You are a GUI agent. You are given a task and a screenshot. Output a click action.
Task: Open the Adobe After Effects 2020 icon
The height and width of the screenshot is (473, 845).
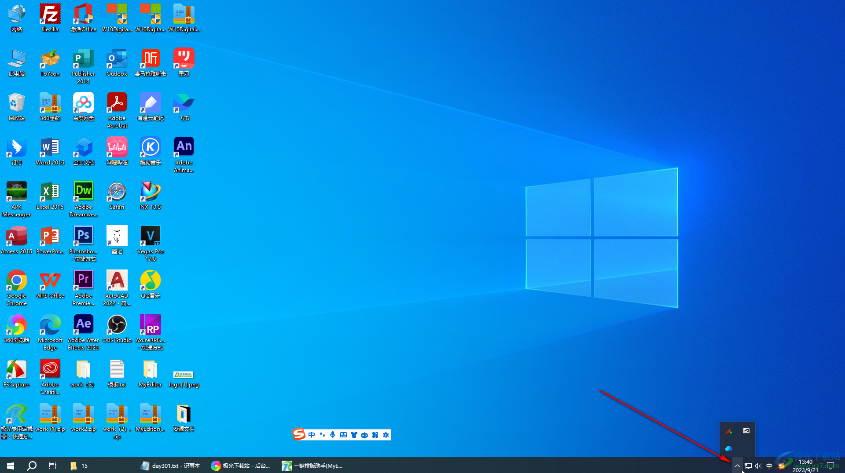point(83,332)
